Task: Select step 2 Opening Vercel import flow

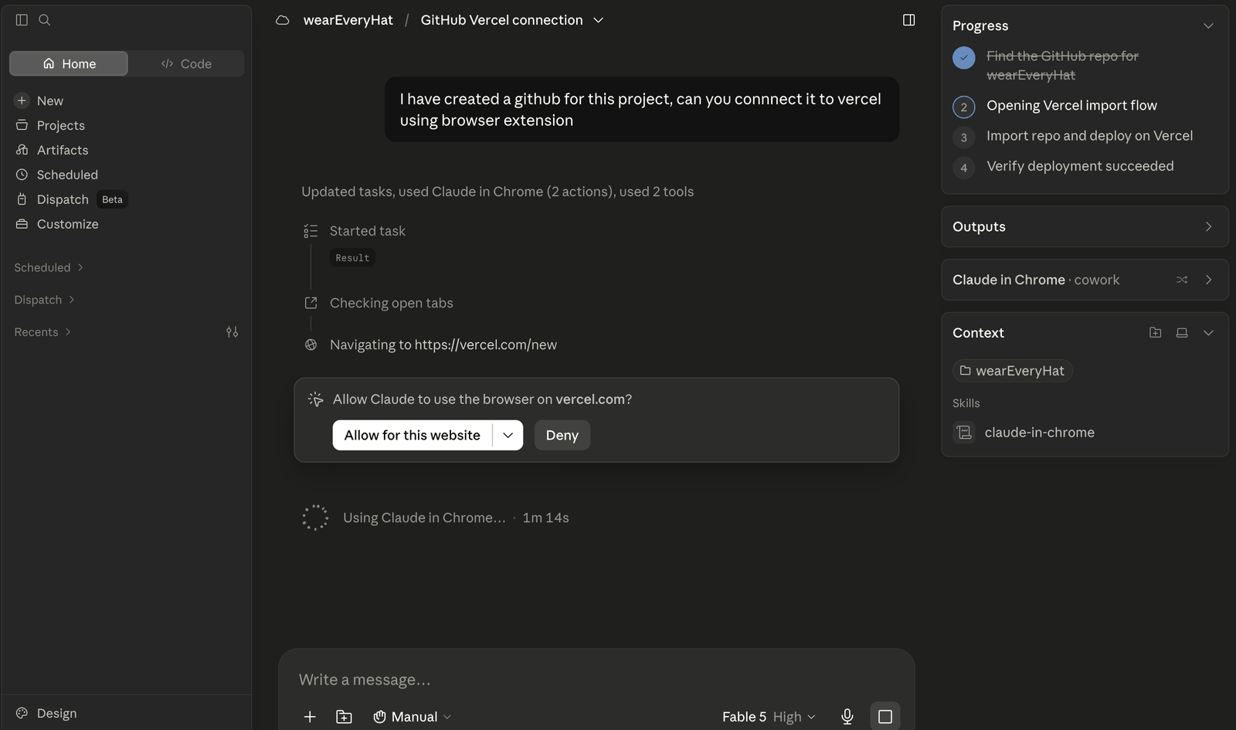Action: [x=1072, y=106]
